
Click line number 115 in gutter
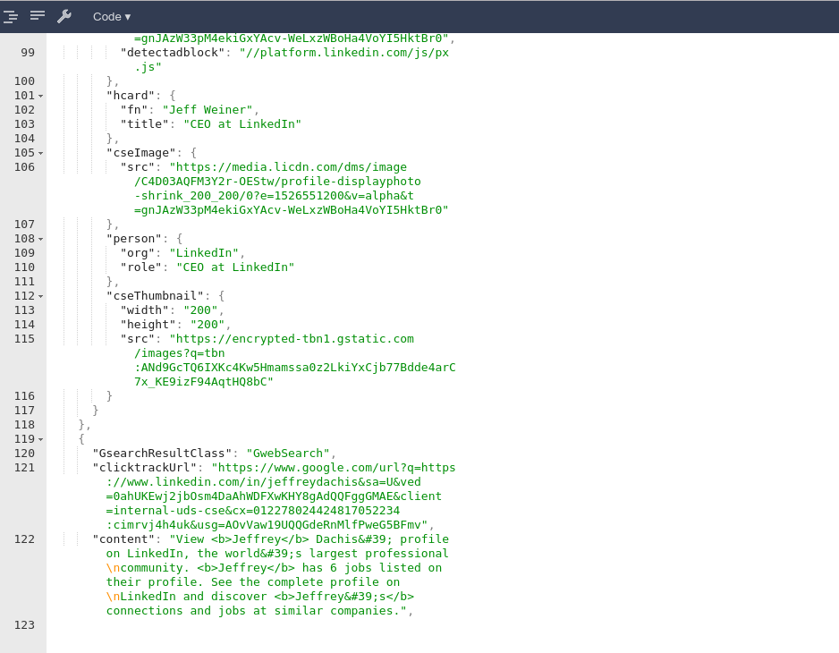[24, 339]
